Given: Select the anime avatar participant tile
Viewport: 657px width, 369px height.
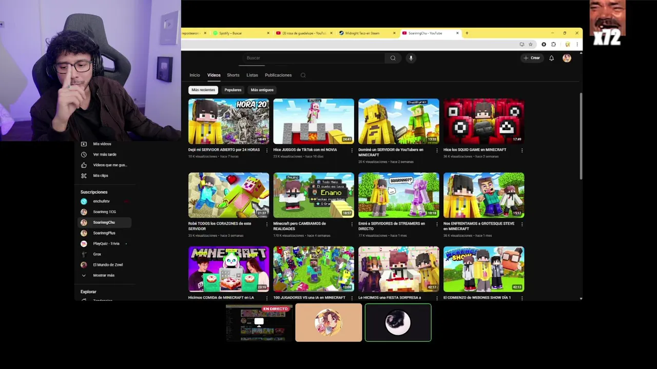Looking at the screenshot, I should (328, 322).
